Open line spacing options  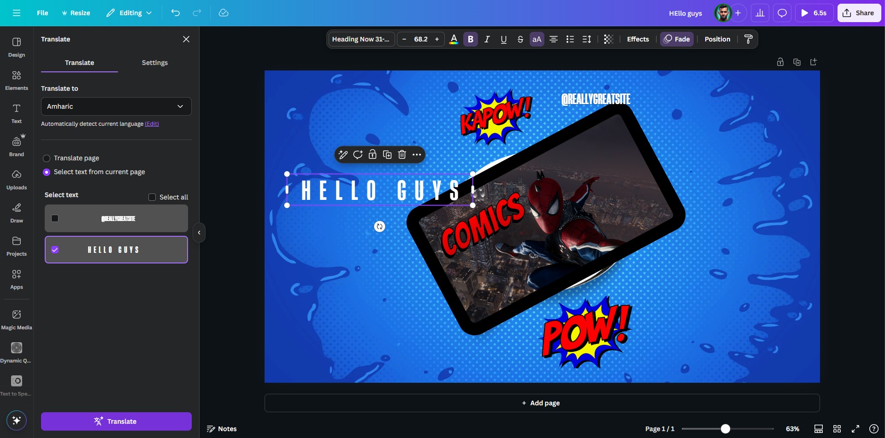coord(586,39)
